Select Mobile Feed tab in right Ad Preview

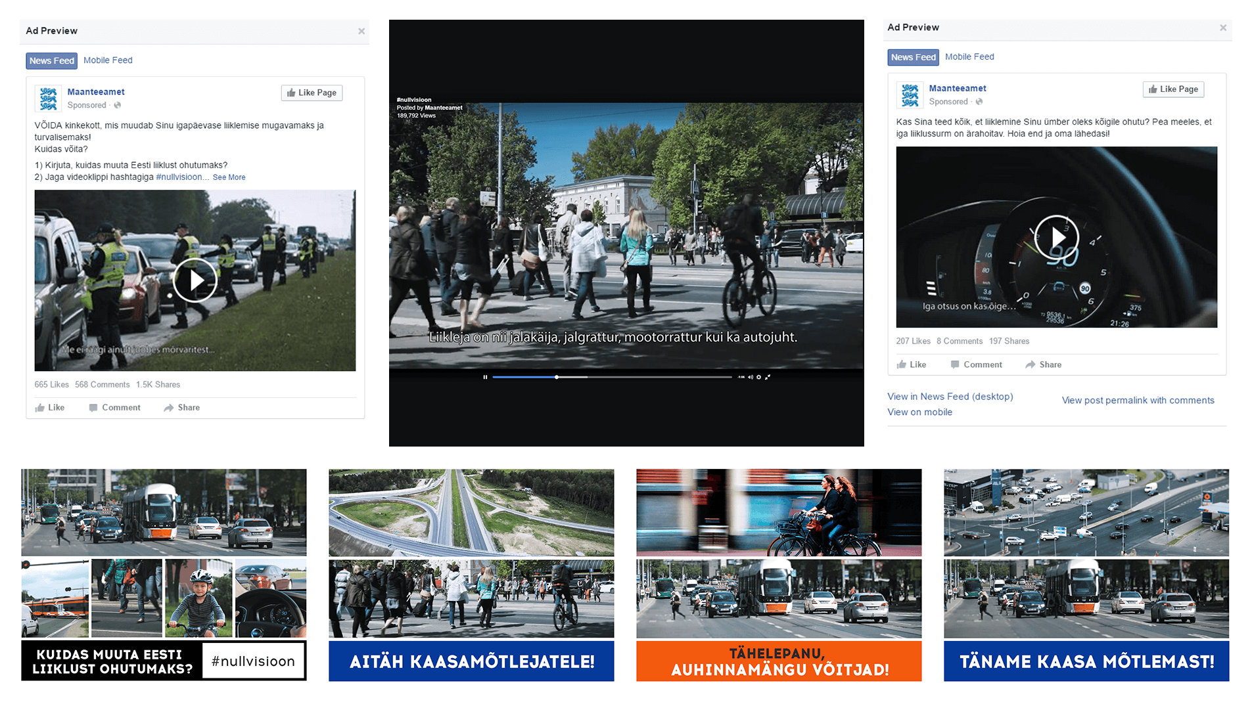[x=969, y=57]
